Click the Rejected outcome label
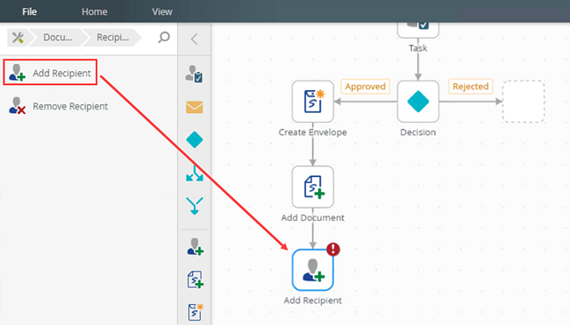570x325 pixels. click(470, 87)
